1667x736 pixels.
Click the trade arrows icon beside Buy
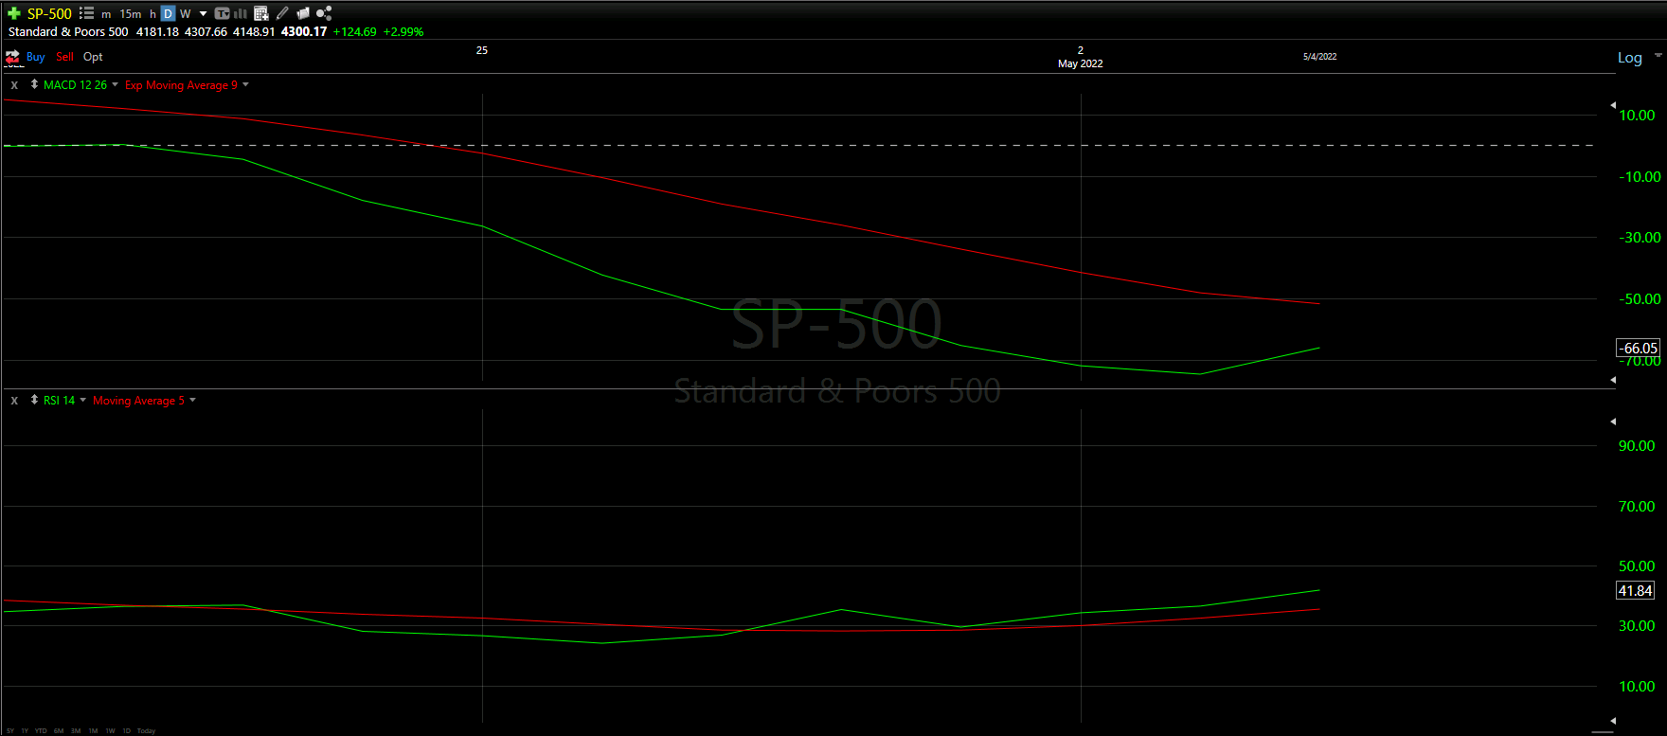(13, 57)
